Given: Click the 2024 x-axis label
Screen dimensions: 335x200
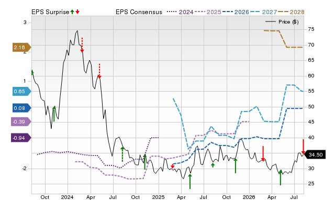Looking at the screenshot, I should (x=67, y=197).
